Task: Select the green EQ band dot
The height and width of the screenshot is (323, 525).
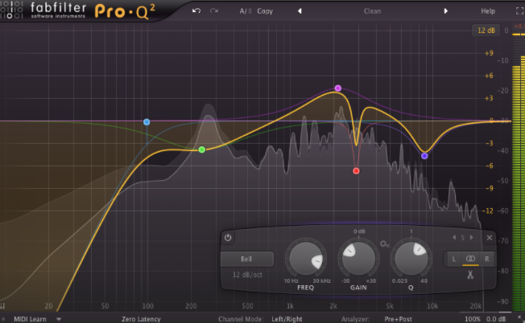Action: point(201,149)
